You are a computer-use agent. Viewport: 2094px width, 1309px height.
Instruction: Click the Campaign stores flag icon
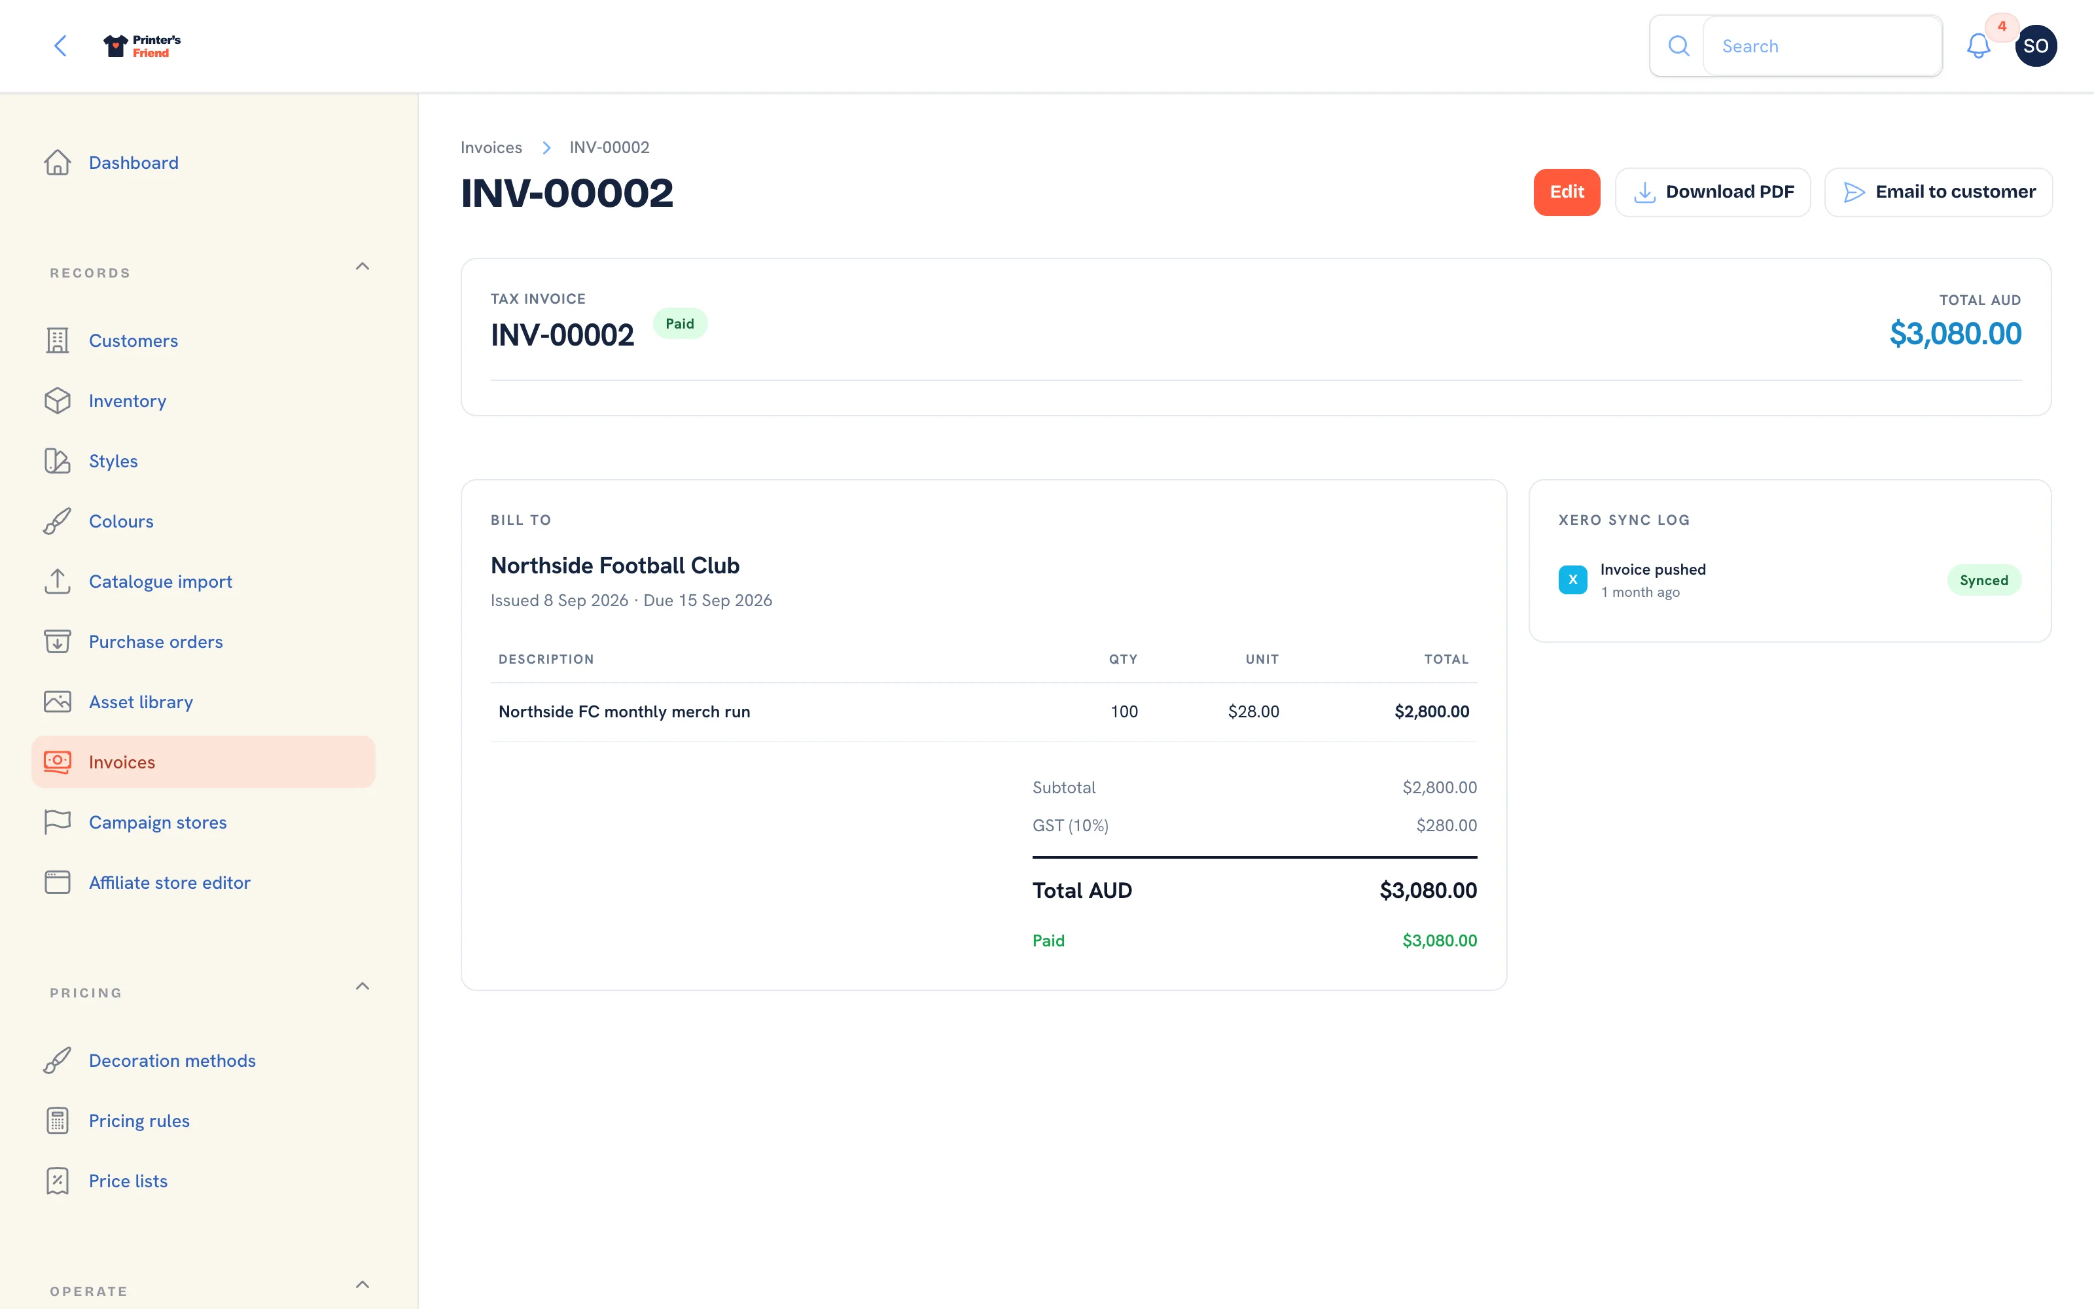pyautogui.click(x=57, y=821)
